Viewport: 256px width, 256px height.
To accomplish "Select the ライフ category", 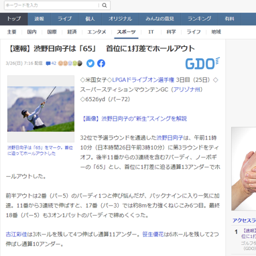I will point(194,32).
